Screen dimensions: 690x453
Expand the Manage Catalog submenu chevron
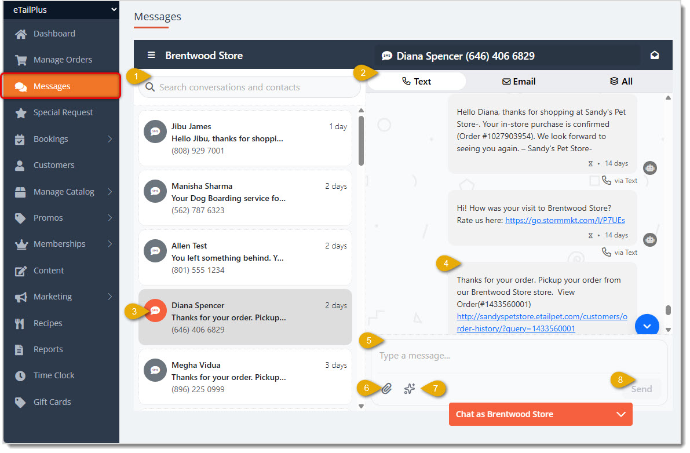pos(110,192)
